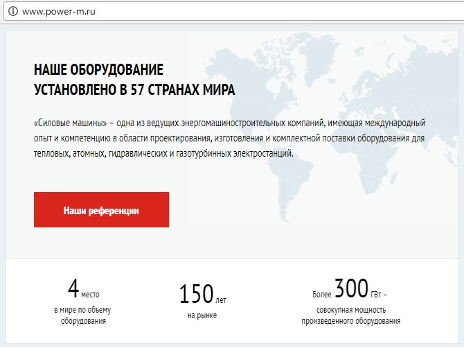Click the 'Более 300 ГВт' statistic
Screen dimensions: 464x348
click(x=350, y=288)
